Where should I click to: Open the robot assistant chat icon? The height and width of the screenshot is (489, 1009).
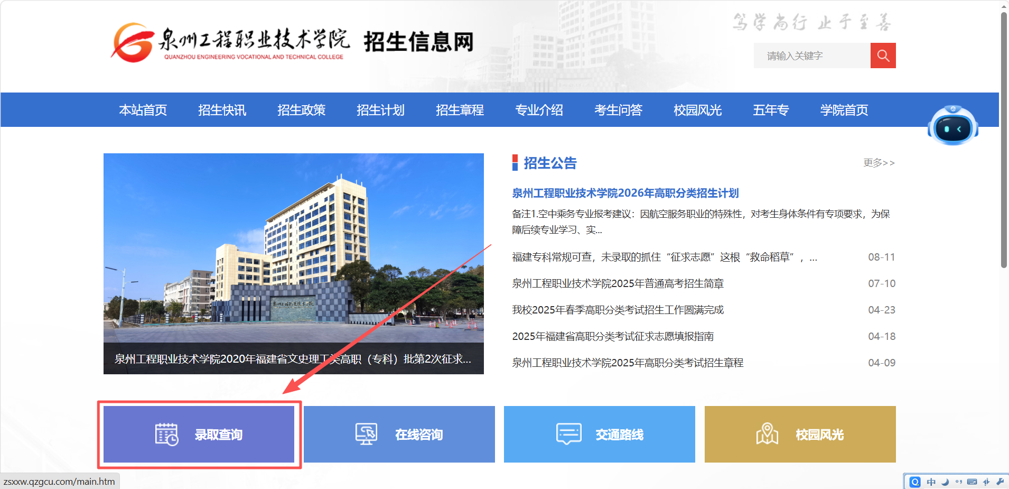click(x=952, y=125)
